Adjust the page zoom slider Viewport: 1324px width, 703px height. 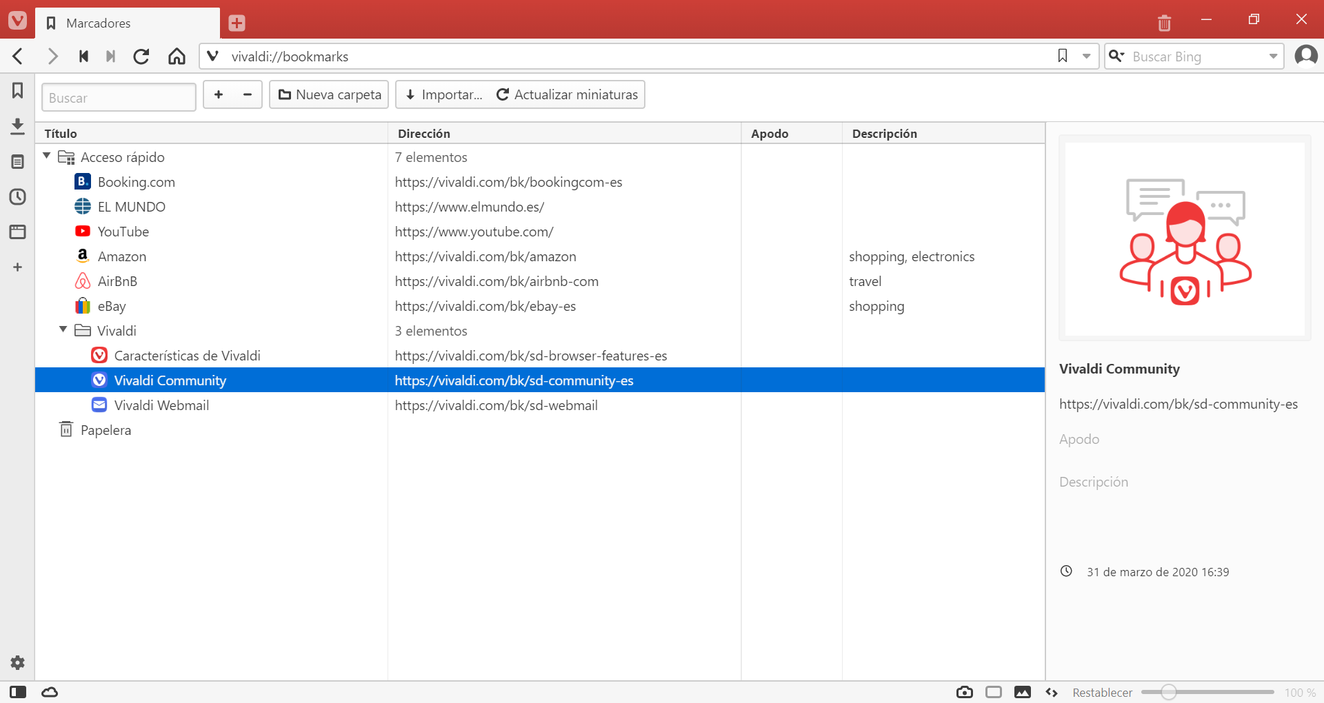(x=1207, y=692)
